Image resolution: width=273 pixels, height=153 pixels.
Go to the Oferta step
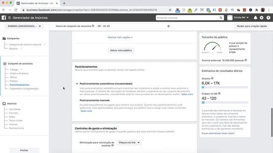coord(13,77)
